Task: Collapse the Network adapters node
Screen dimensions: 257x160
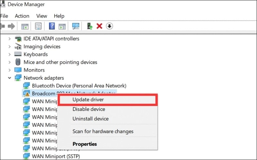Action: click(x=10, y=78)
